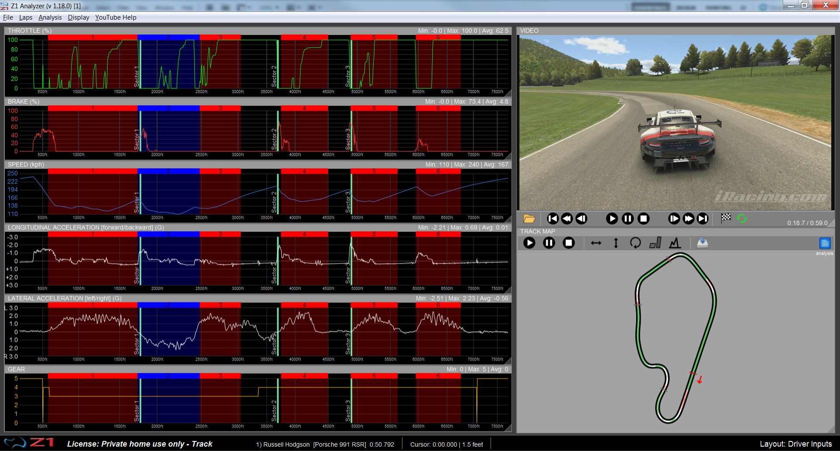This screenshot has height=451, width=840.
Task: Open the YouTube Help menu
Action: tap(115, 17)
